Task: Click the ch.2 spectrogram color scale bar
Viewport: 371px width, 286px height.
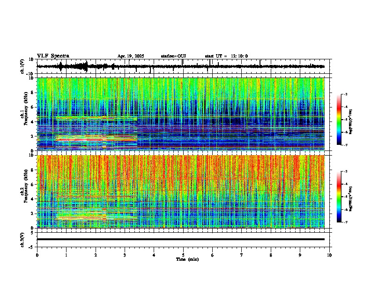Action: pos(339,197)
